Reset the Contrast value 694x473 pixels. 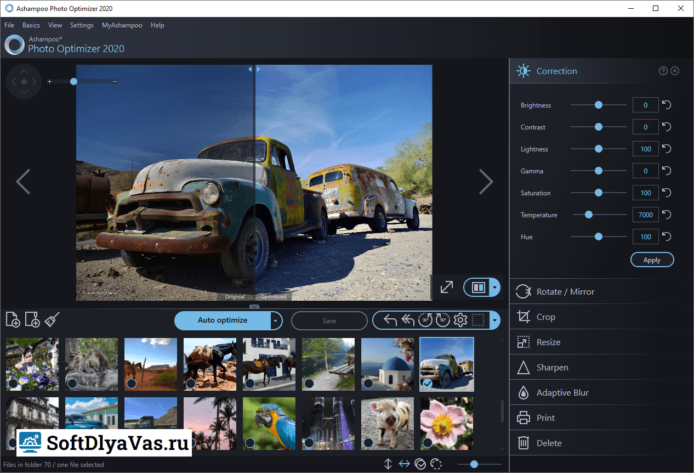point(667,127)
